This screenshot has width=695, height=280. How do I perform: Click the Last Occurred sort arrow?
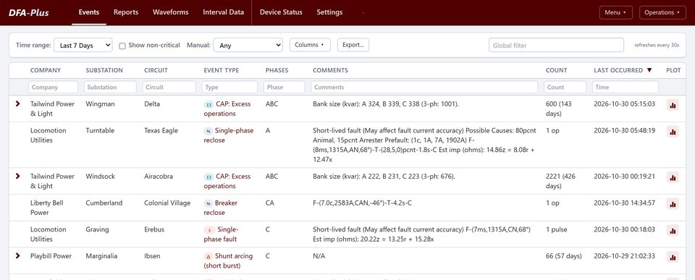(x=649, y=70)
